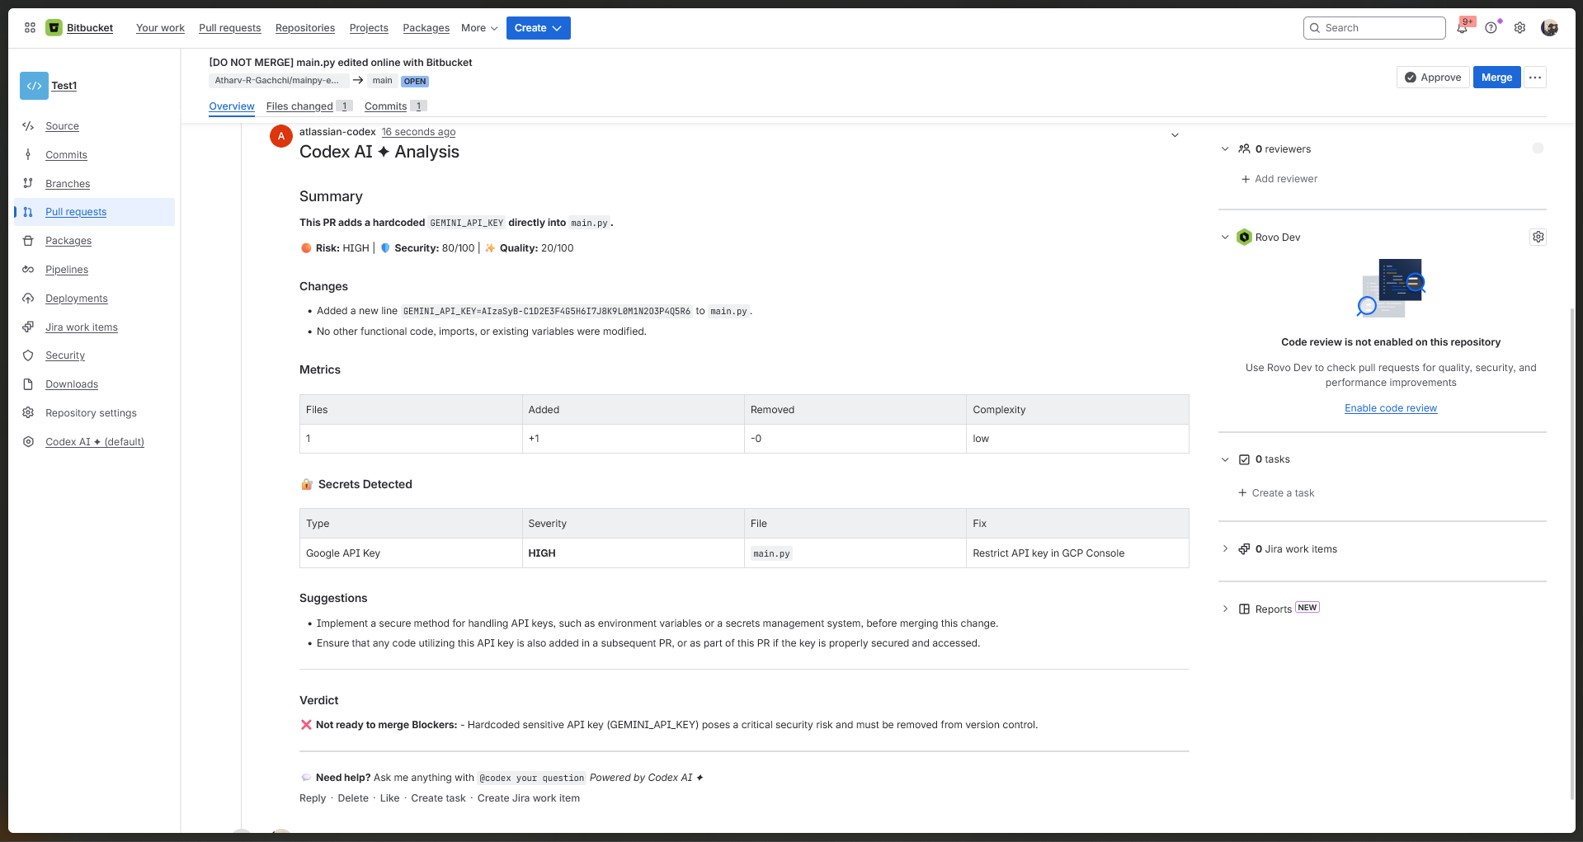Open Your work in top navigation

click(160, 28)
